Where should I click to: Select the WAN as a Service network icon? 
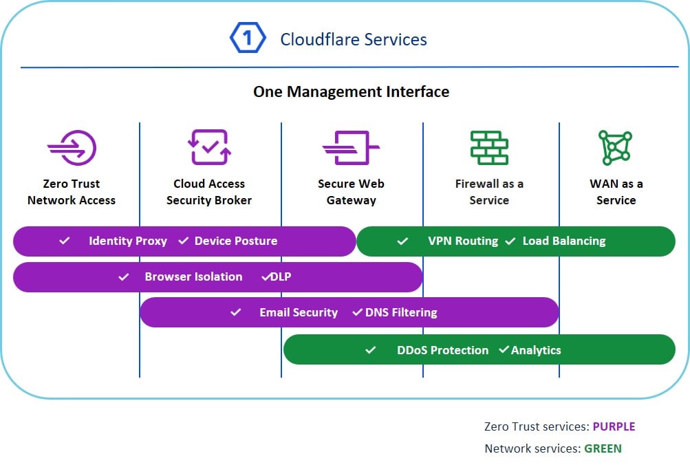615,148
